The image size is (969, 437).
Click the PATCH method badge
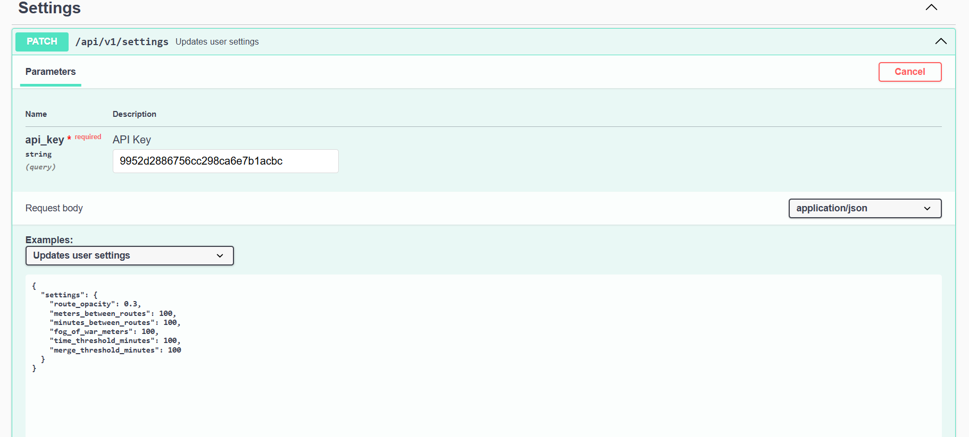(x=42, y=42)
